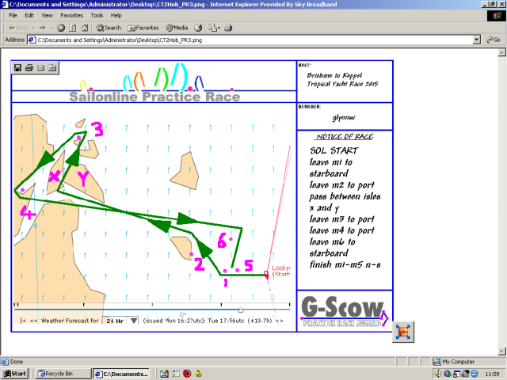Click the Done status bar text

click(x=16, y=362)
